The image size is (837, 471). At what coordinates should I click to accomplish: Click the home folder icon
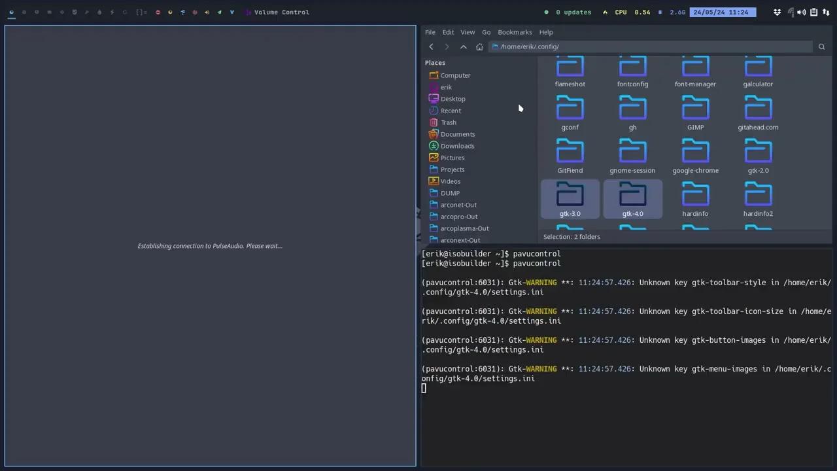(x=479, y=46)
